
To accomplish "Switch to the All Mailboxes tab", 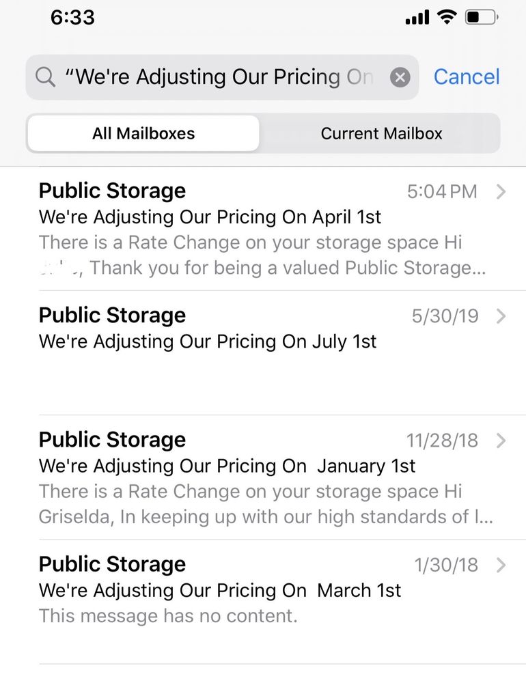I will coord(143,133).
